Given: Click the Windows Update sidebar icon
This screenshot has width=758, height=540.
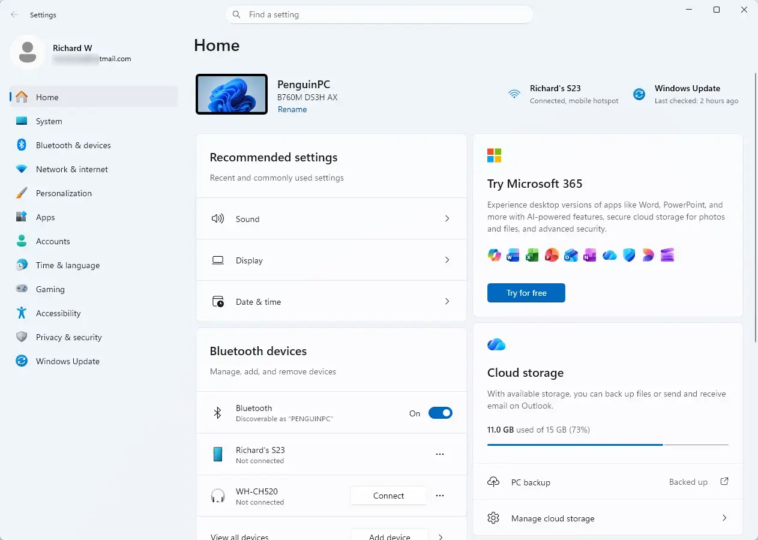Looking at the screenshot, I should pos(22,361).
